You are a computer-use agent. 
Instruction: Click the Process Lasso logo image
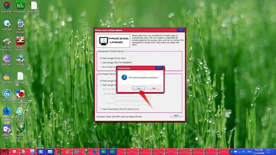tap(113, 41)
